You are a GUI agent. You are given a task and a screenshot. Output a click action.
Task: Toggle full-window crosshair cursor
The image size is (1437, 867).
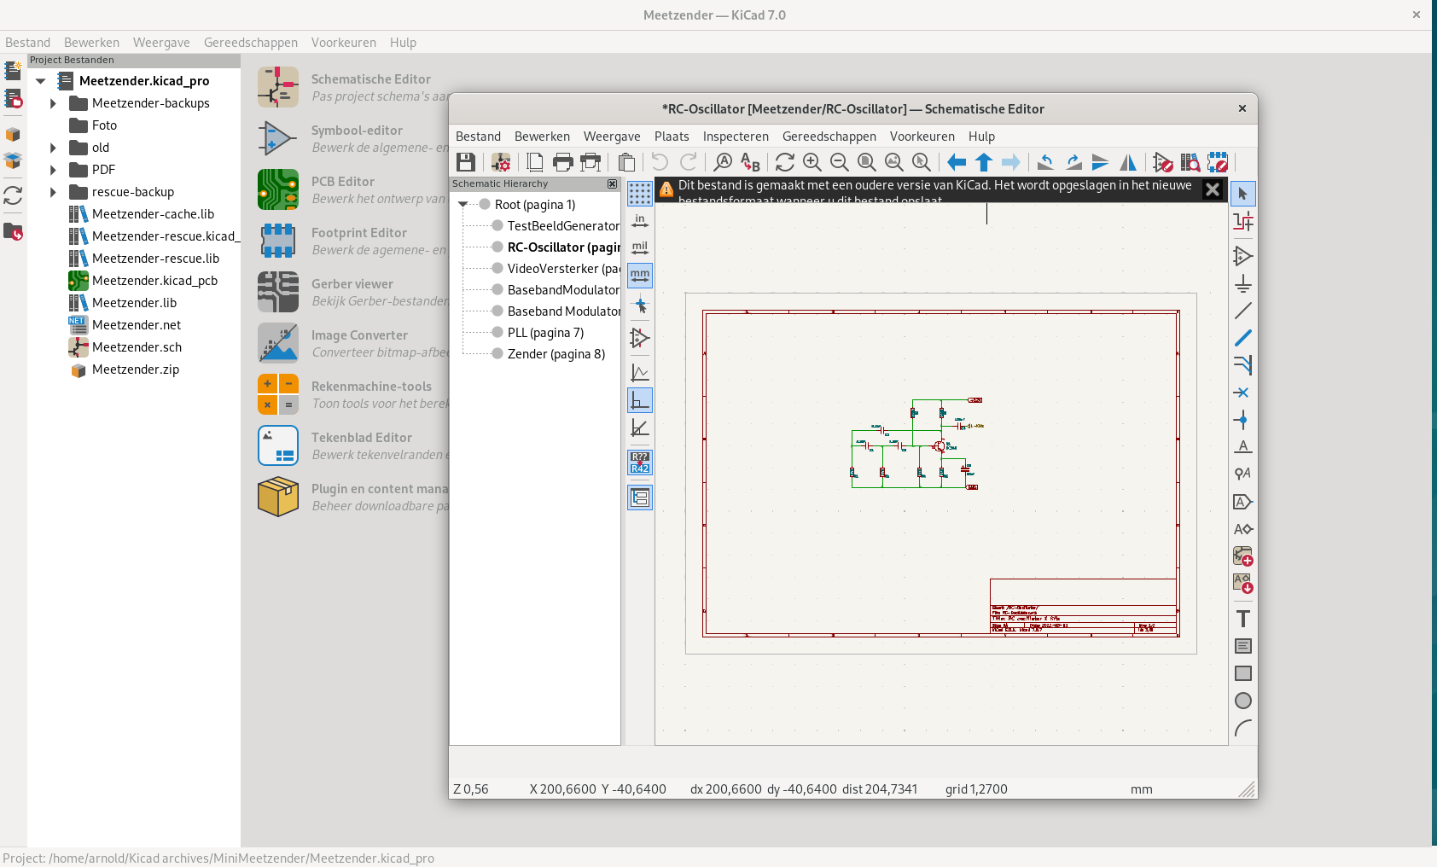coord(640,304)
